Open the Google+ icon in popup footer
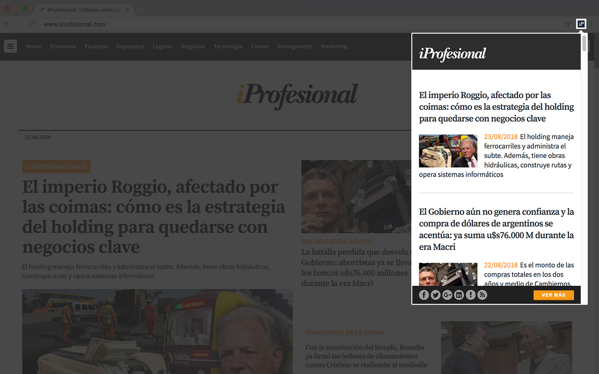Viewport: 599px width, 374px height. tap(447, 295)
